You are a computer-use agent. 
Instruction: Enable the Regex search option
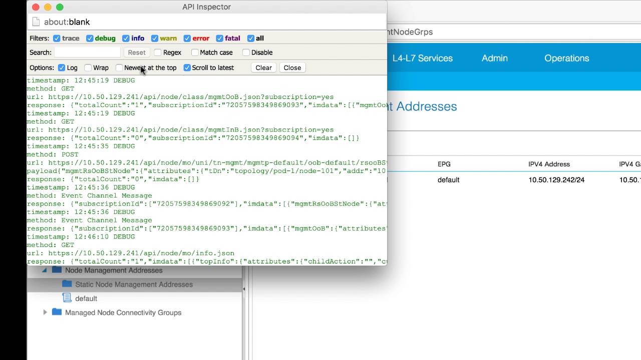coord(158,52)
